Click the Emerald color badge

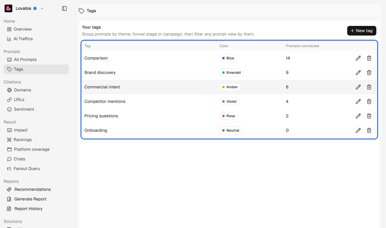click(231, 73)
